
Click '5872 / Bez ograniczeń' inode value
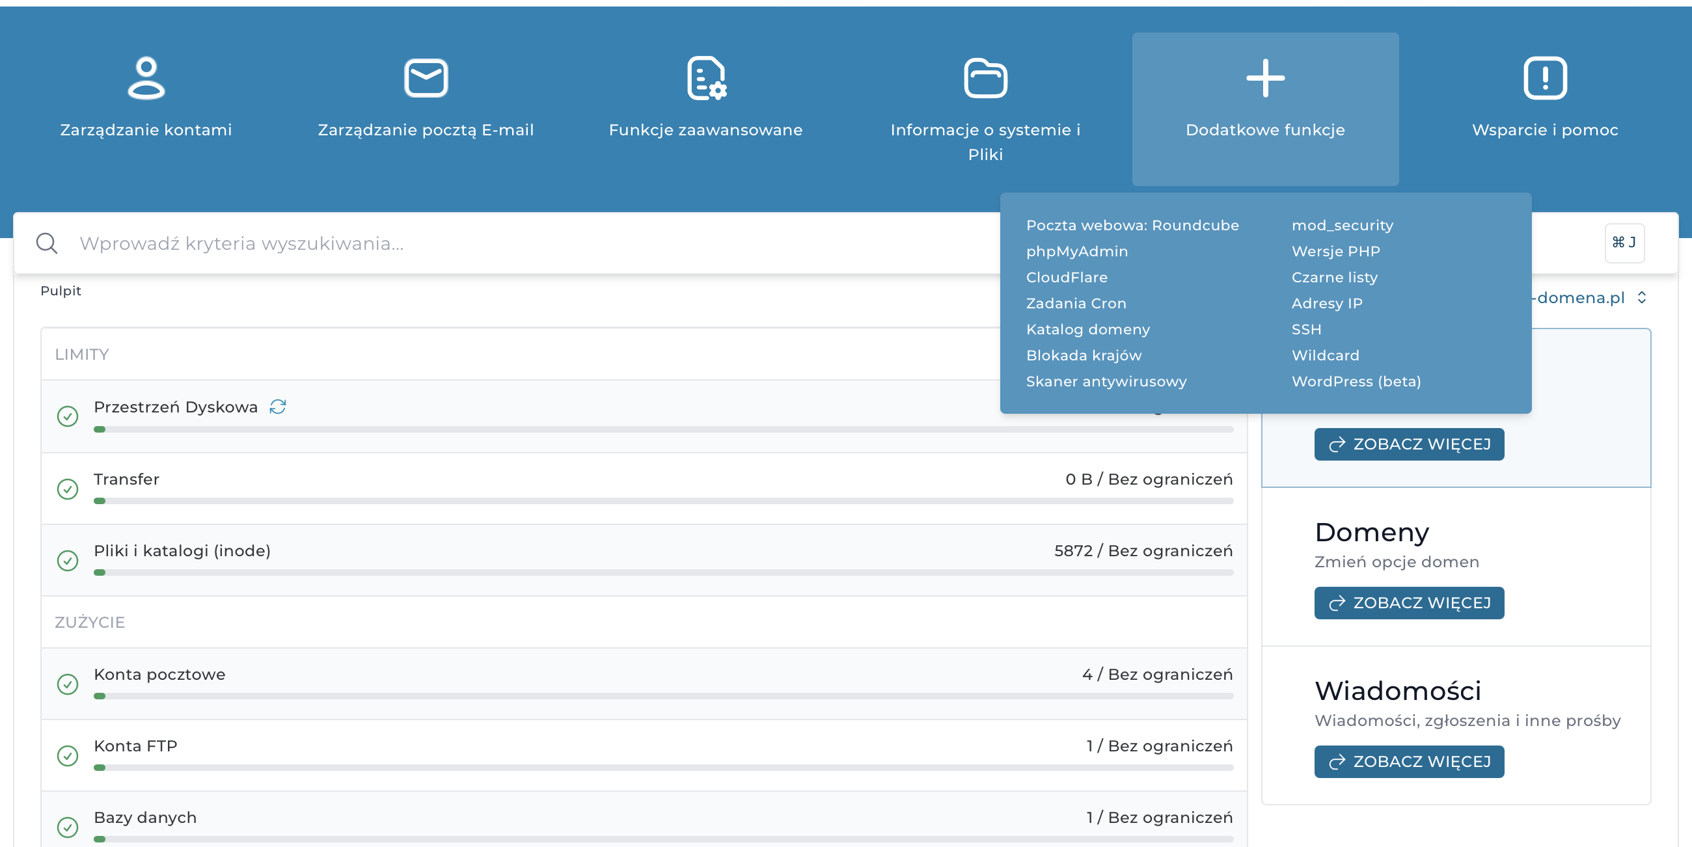pos(1143,550)
